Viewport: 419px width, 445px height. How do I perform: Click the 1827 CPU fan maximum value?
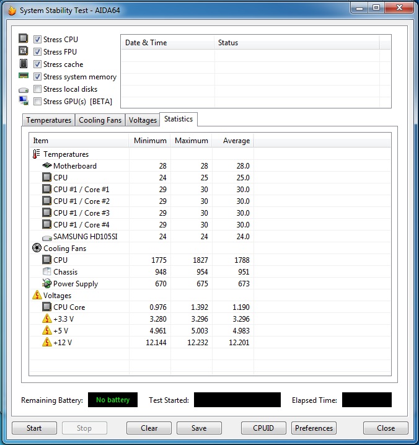[200, 260]
